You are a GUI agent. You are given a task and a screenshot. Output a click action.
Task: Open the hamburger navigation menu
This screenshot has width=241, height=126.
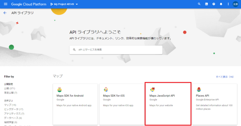coord(5,4)
